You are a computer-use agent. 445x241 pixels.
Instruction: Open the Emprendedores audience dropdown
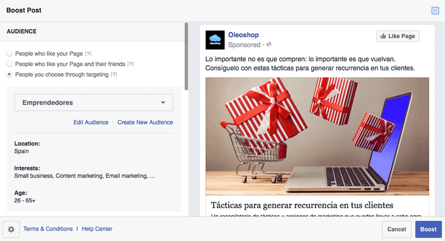point(94,102)
